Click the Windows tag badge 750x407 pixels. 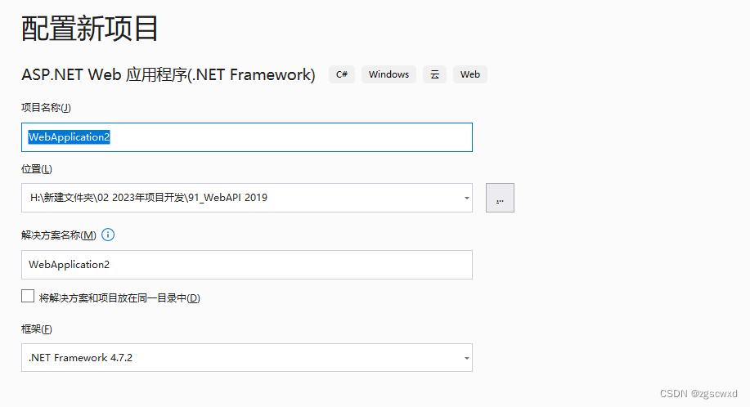[388, 74]
